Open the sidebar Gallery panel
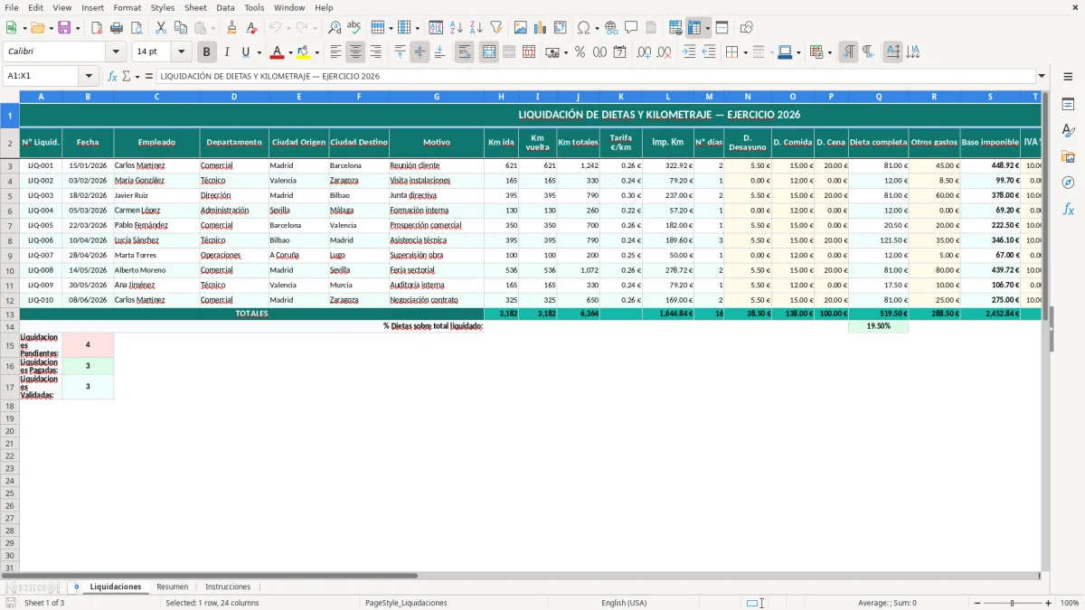The image size is (1085, 610). [1068, 157]
